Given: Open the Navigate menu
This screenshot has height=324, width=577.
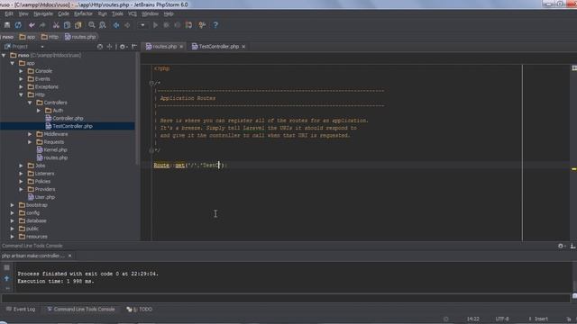Looking at the screenshot, I should tap(43, 13).
